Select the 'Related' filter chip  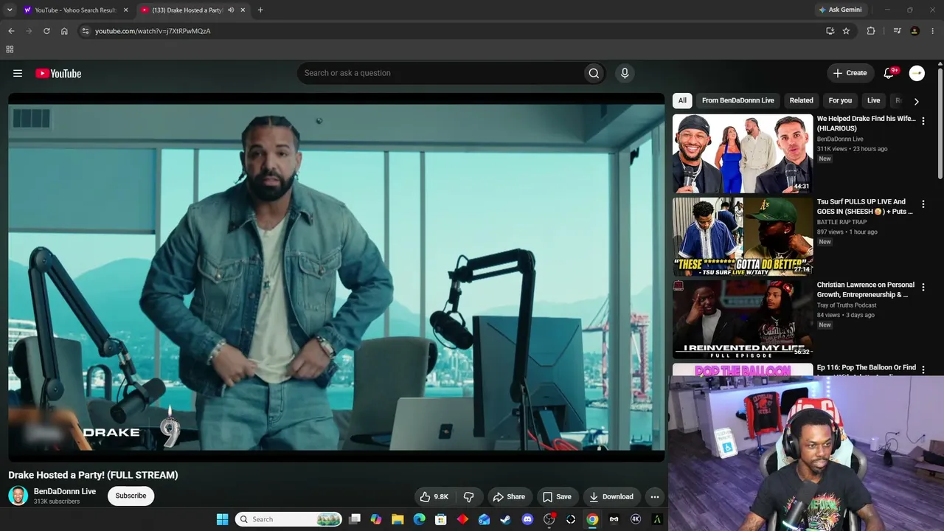click(x=802, y=100)
